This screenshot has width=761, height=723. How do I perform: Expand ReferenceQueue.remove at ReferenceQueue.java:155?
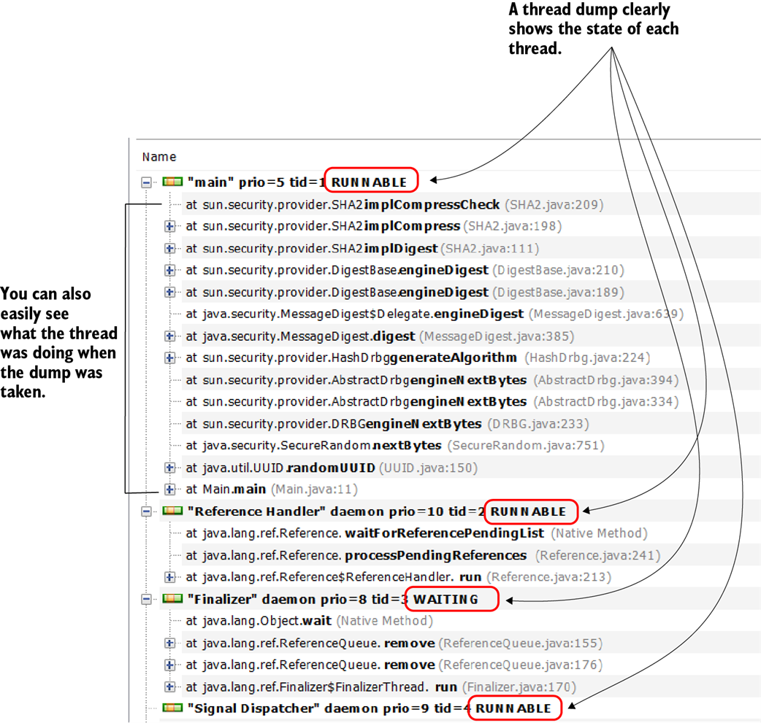click(170, 643)
